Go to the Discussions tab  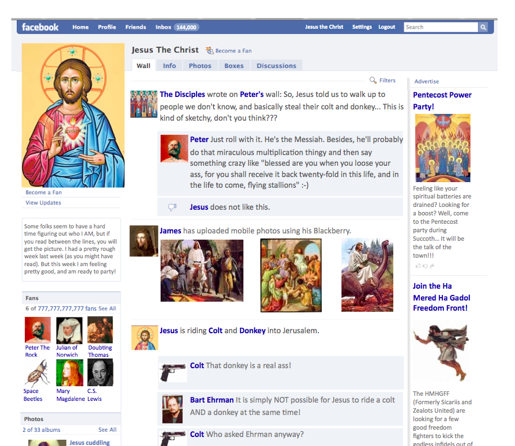click(x=277, y=66)
